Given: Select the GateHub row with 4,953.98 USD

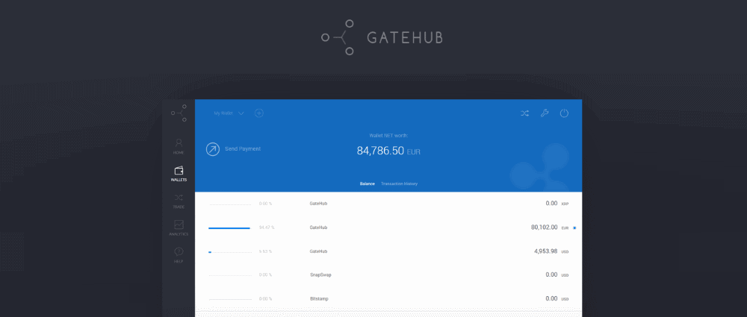Looking at the screenshot, I should (388, 251).
